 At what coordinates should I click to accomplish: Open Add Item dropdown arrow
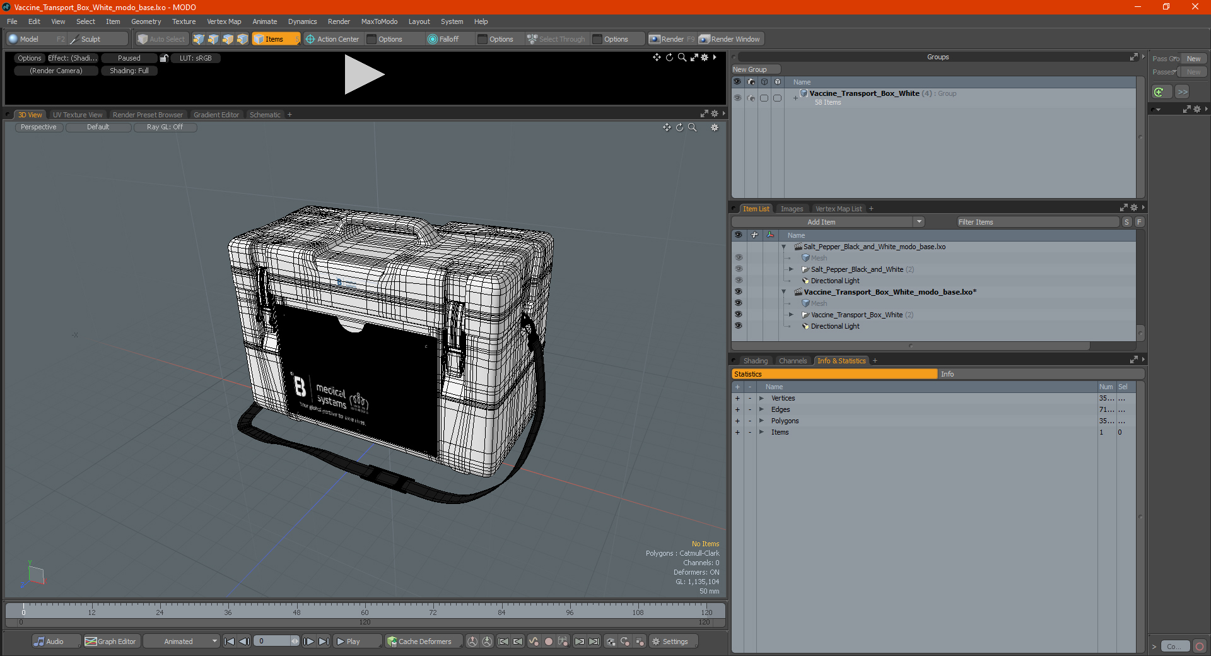(x=919, y=222)
